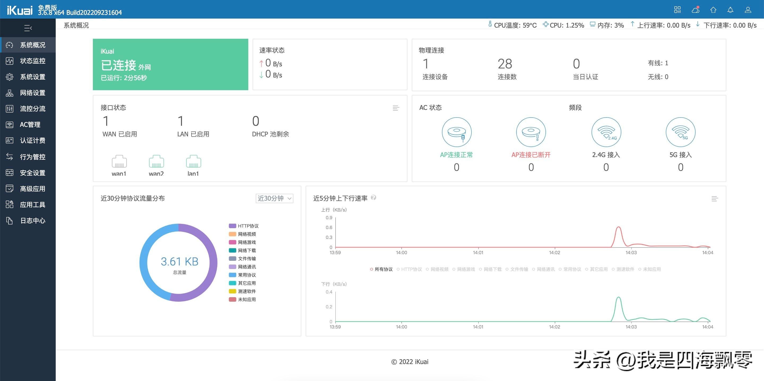
Task: Click the lan1 port icon
Action: click(193, 161)
